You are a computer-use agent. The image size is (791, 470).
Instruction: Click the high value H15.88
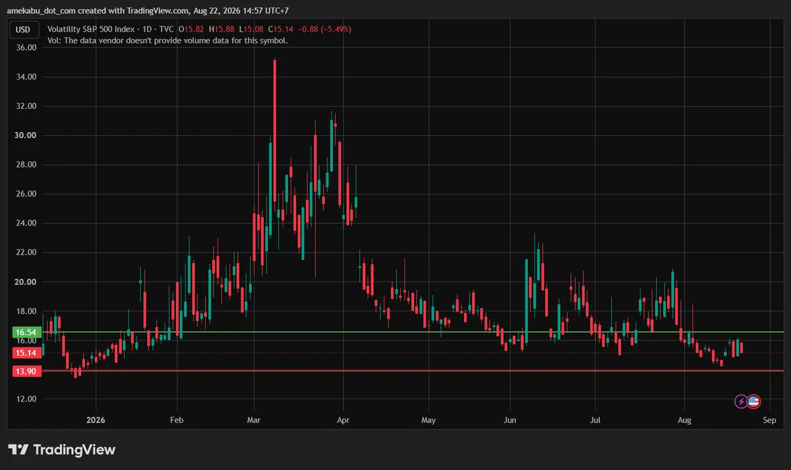coord(221,29)
